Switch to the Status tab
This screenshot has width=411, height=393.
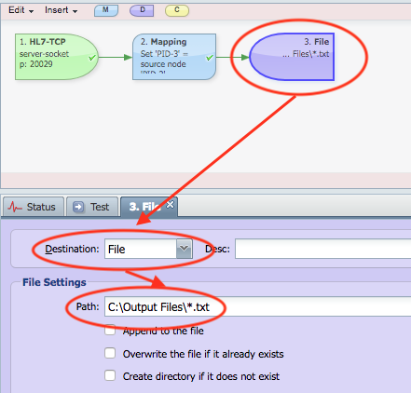[x=34, y=207]
